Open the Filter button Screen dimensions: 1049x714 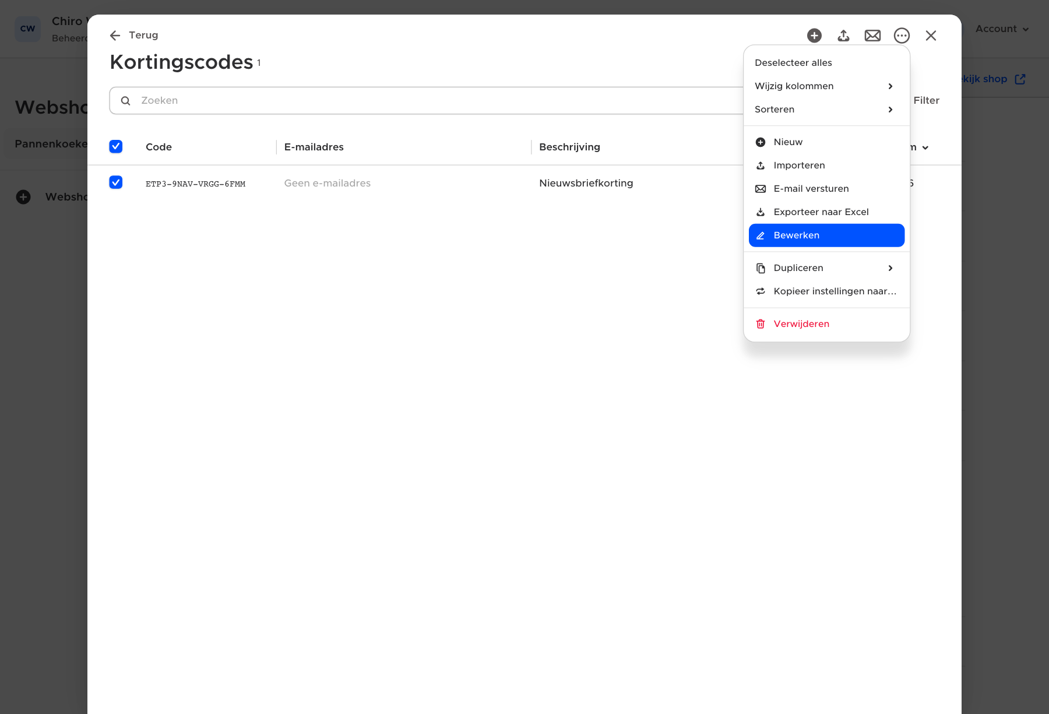tap(926, 100)
